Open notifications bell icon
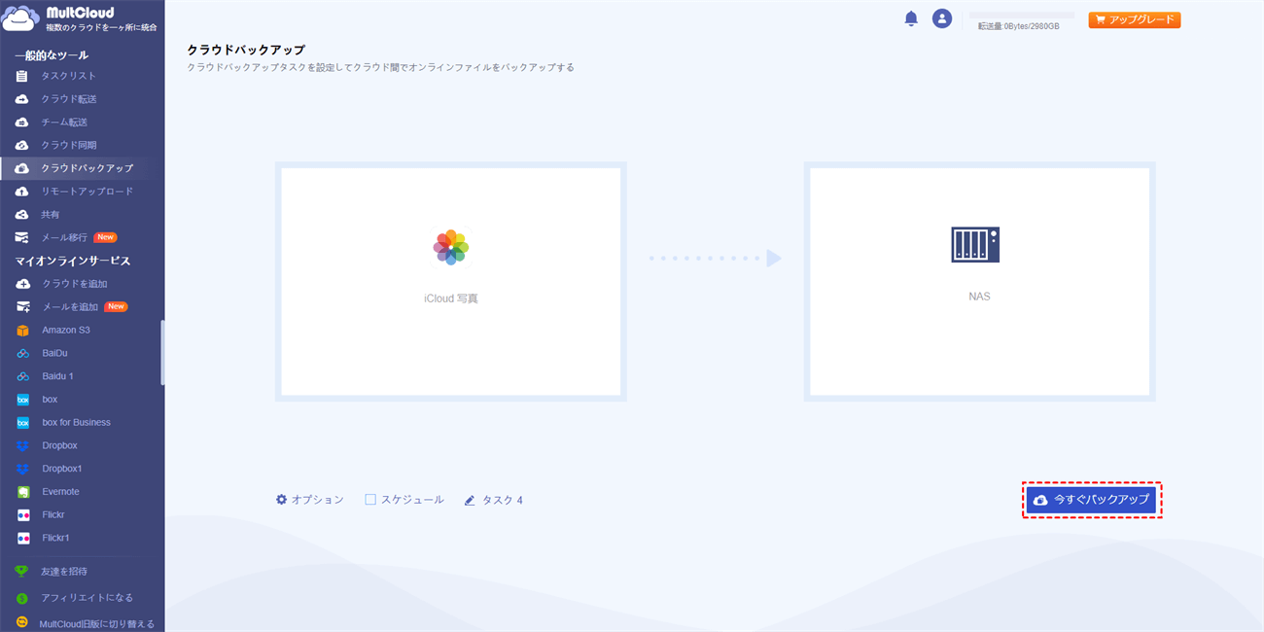The width and height of the screenshot is (1264, 632). pos(911,18)
